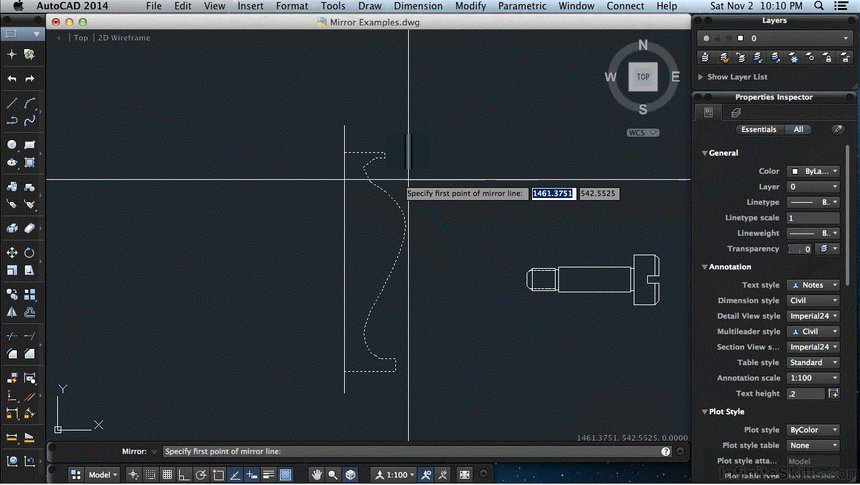This screenshot has height=485, width=860.
Task: Select the Essentials button
Action: point(758,129)
